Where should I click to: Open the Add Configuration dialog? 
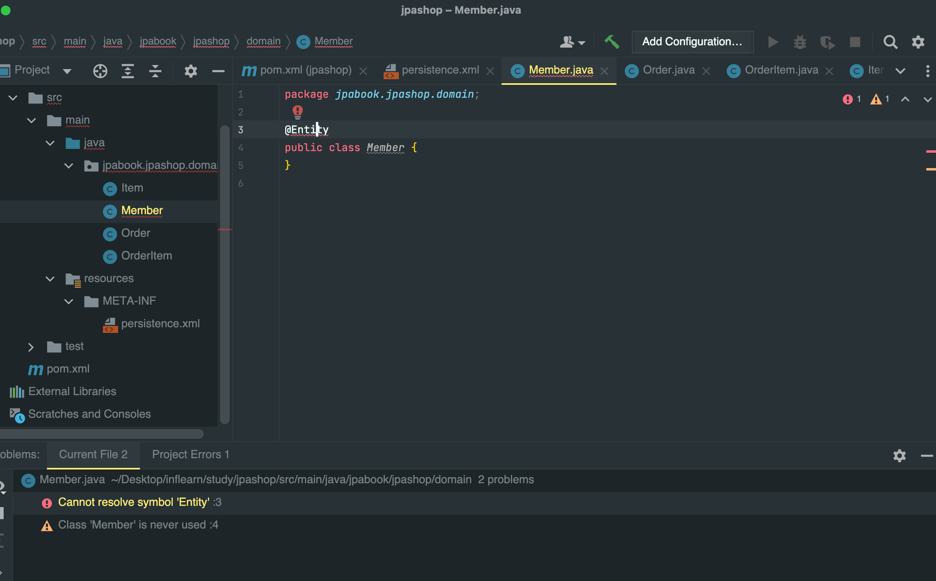(692, 42)
